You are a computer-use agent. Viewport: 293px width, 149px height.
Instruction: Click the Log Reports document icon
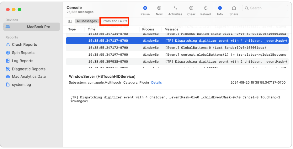(8, 61)
